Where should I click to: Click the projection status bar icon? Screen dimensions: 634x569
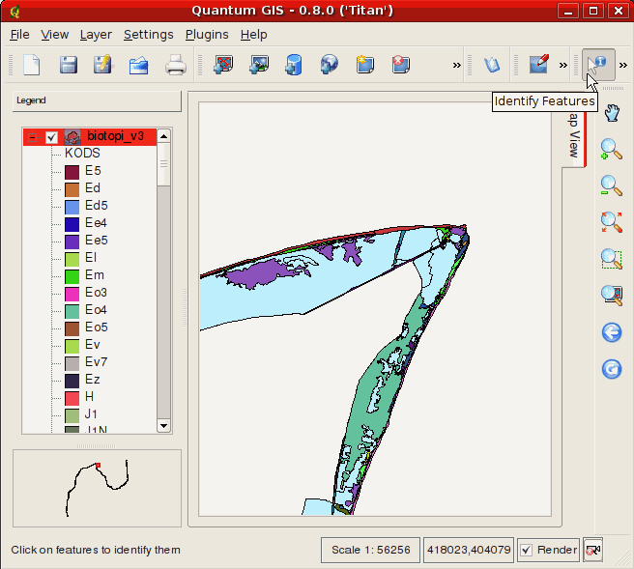click(x=593, y=550)
